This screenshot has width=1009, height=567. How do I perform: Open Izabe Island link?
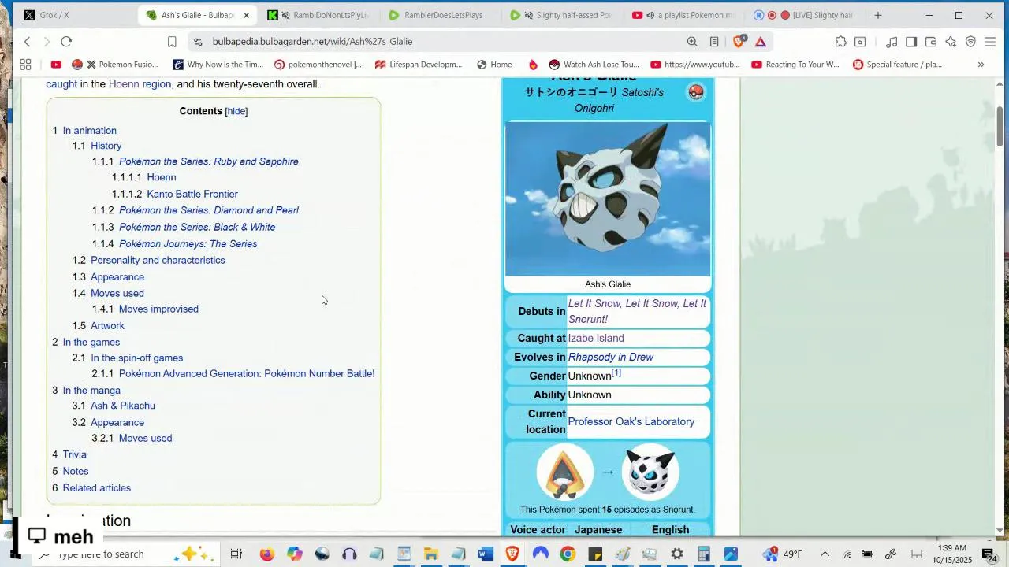pos(596,338)
